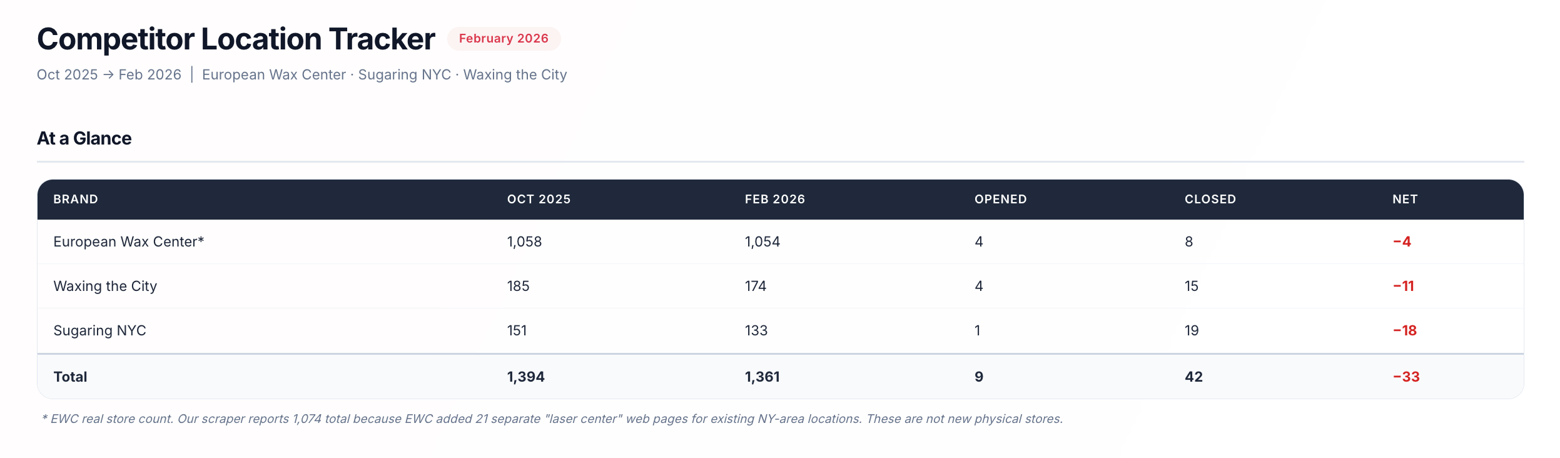
Task: Click the 1,054 Feb 2026 cell
Action: pos(762,242)
